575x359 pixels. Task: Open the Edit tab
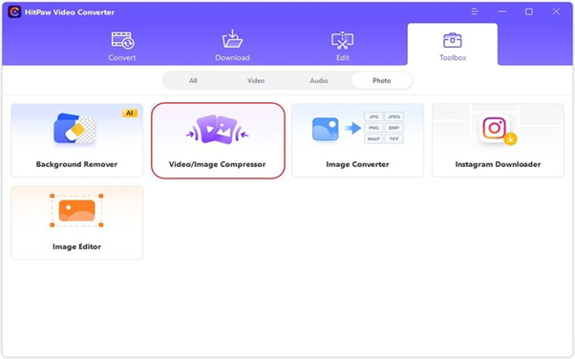tap(343, 46)
